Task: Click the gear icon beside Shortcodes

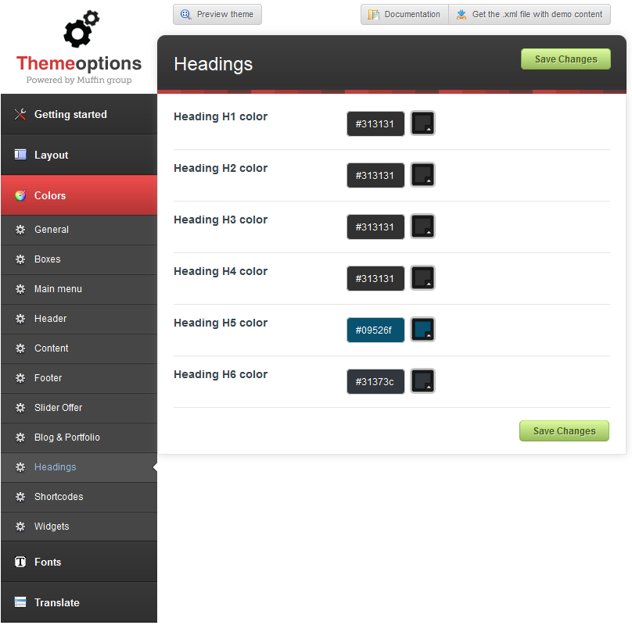Action: click(x=20, y=497)
